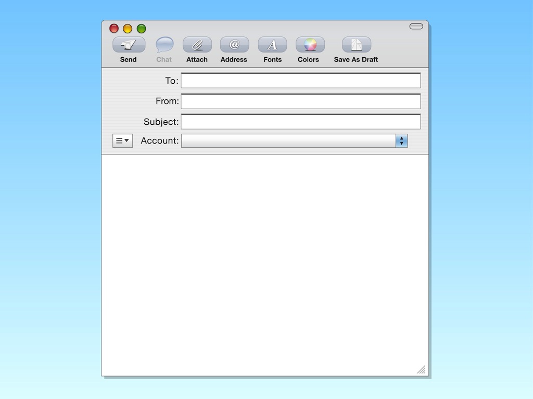Zoom the window using green button
The height and width of the screenshot is (399, 533).
[x=141, y=29]
